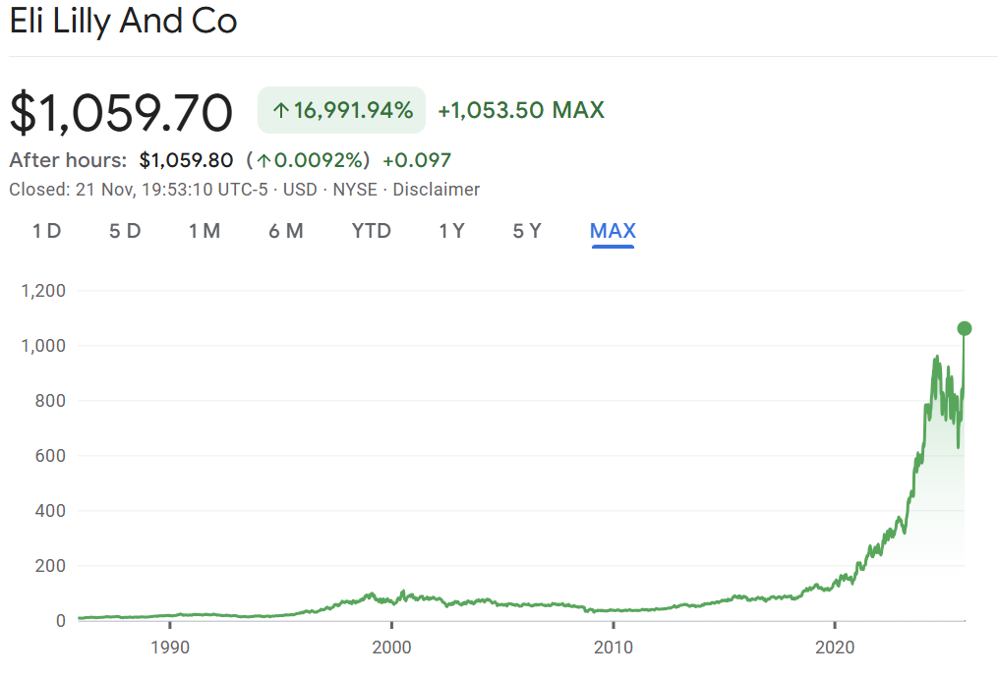
Task: Click the after-hours up arrow icon
Action: pos(264,160)
